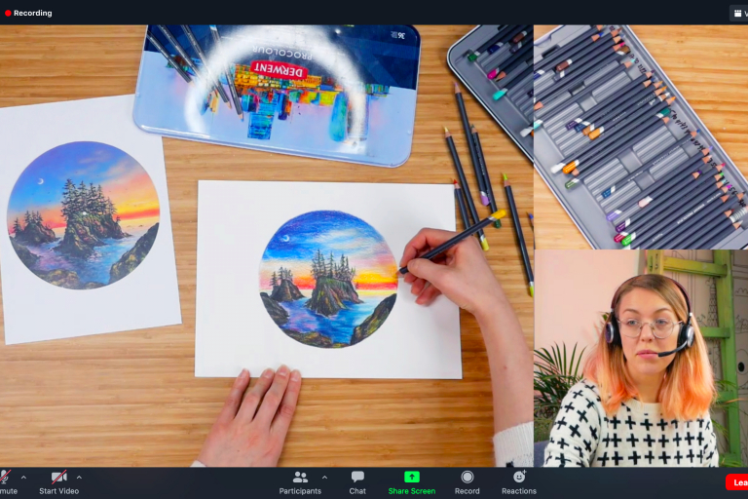Open the View layout menu at top right
This screenshot has width=748, height=499.
point(738,13)
